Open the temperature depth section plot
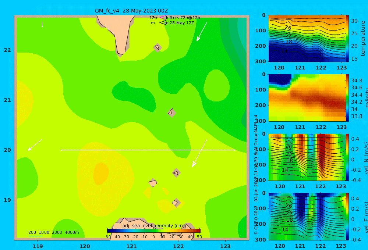Screen dimensions: 368x250 click(307, 39)
